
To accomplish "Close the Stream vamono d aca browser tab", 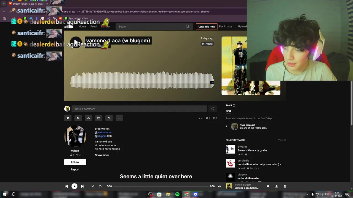I will tap(47, 4).
